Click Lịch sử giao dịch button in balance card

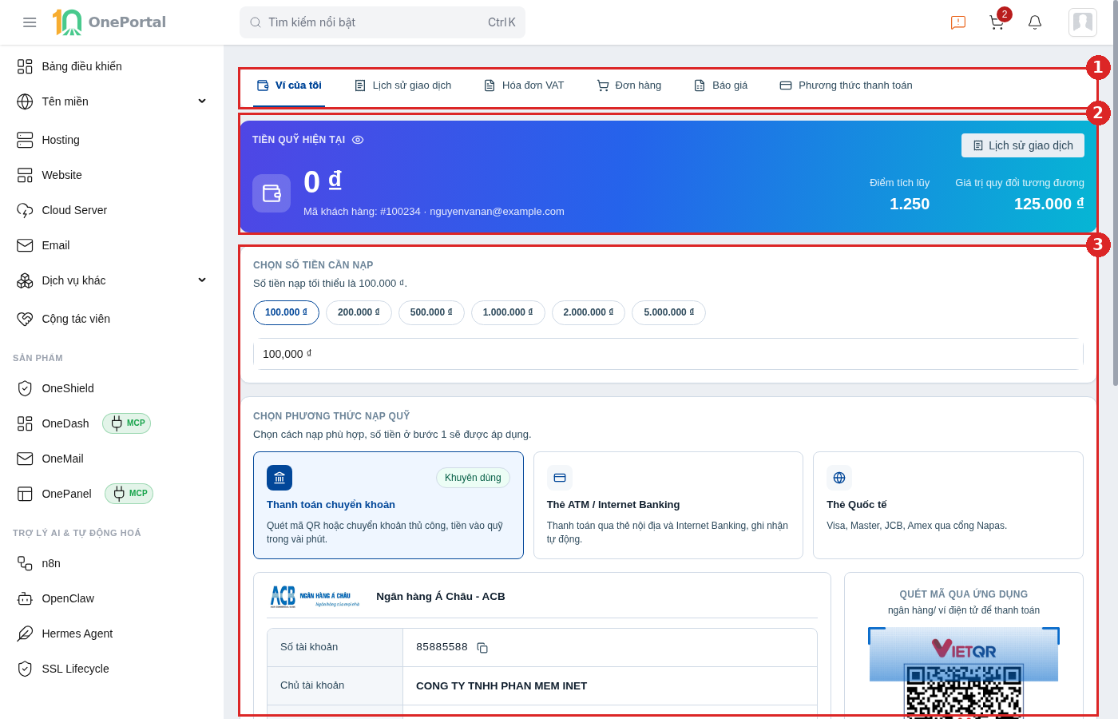tap(1023, 145)
